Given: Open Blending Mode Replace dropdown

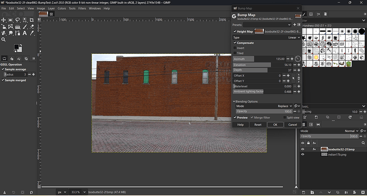Looking at the screenshot, I should pyautogui.click(x=264, y=106).
